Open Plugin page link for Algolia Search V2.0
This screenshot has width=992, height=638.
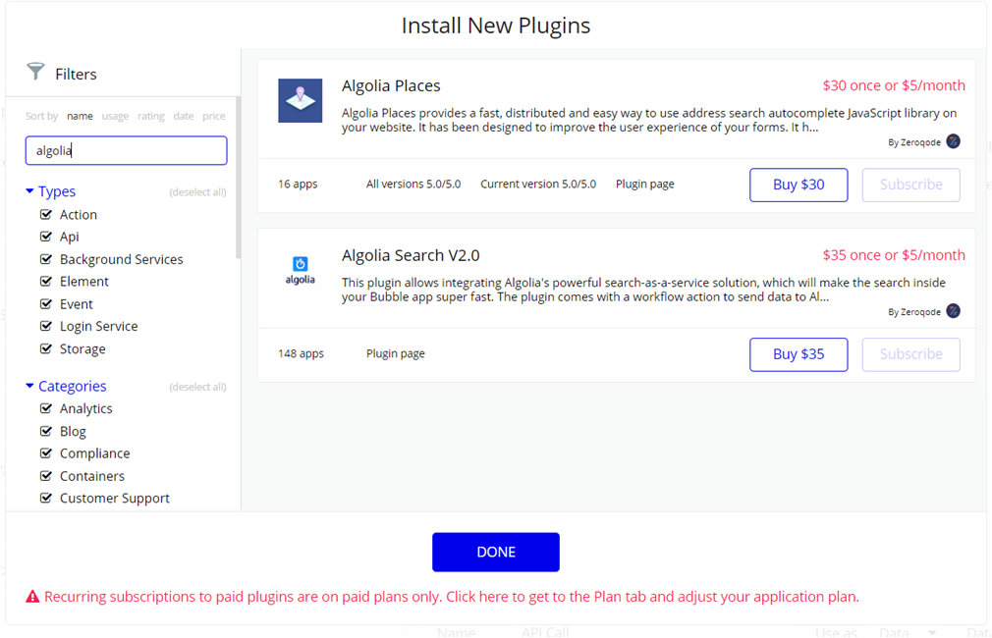pos(396,353)
